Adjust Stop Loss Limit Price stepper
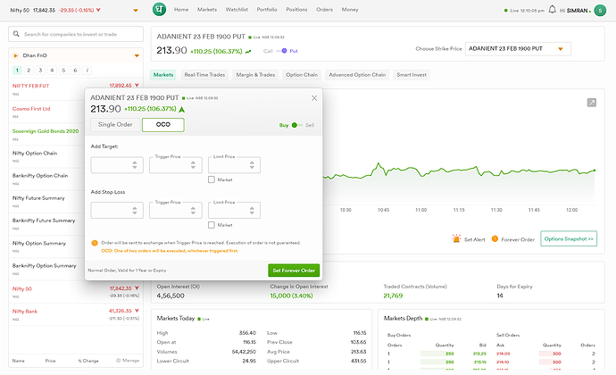Screen dimensions: 616x375 (252, 211)
